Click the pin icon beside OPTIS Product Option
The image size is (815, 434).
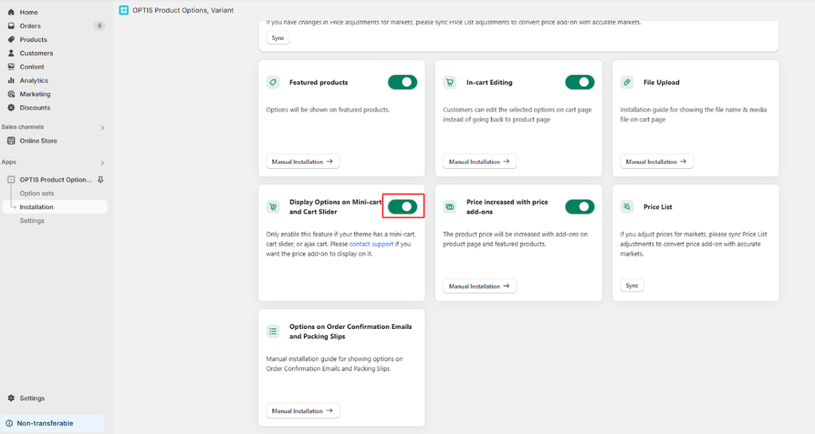(x=100, y=179)
